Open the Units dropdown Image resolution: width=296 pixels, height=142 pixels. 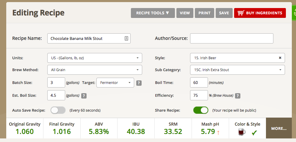[x=95, y=58]
